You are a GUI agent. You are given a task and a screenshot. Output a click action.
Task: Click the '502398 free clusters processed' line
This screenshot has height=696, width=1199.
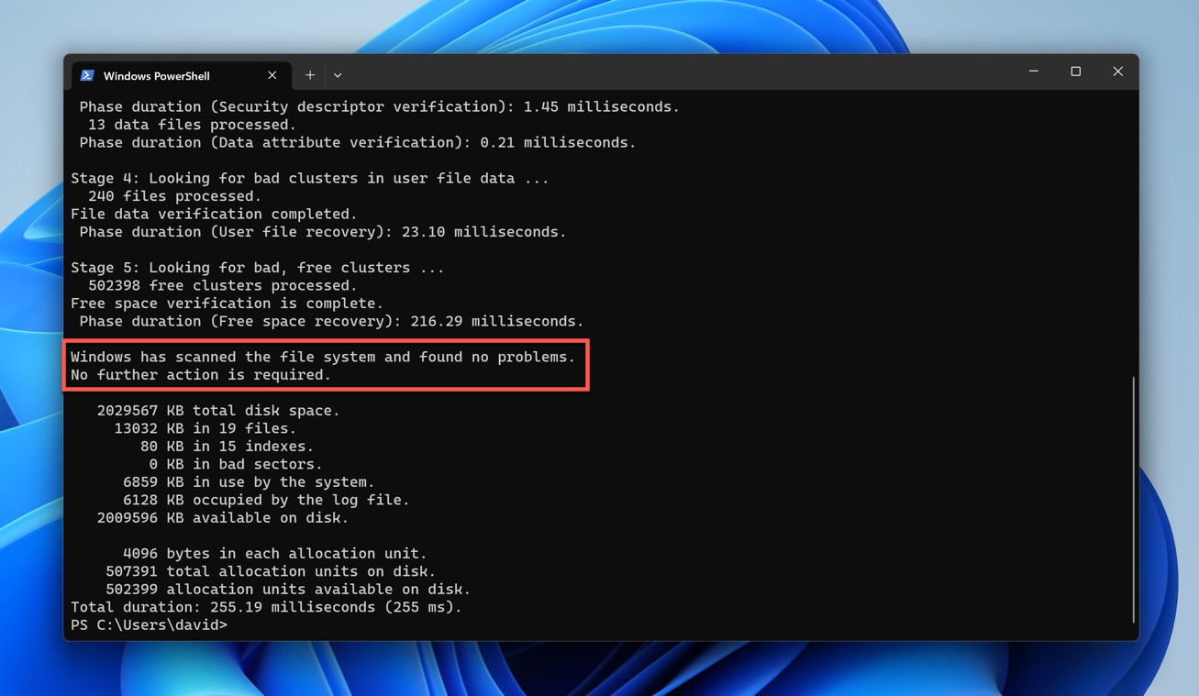coord(222,285)
